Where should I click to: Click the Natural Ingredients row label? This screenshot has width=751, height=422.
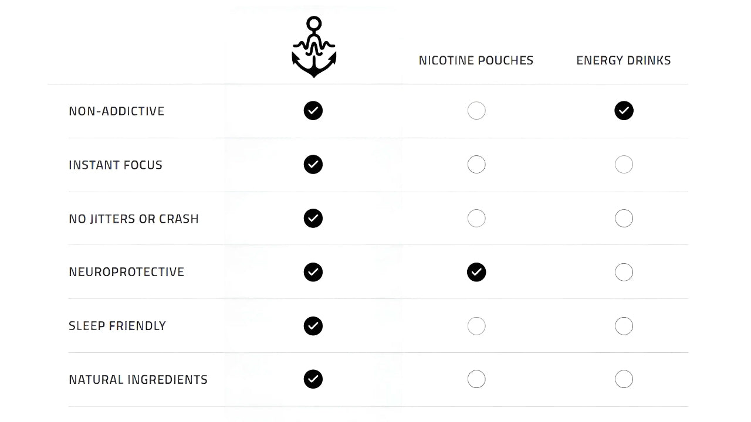[138, 380]
